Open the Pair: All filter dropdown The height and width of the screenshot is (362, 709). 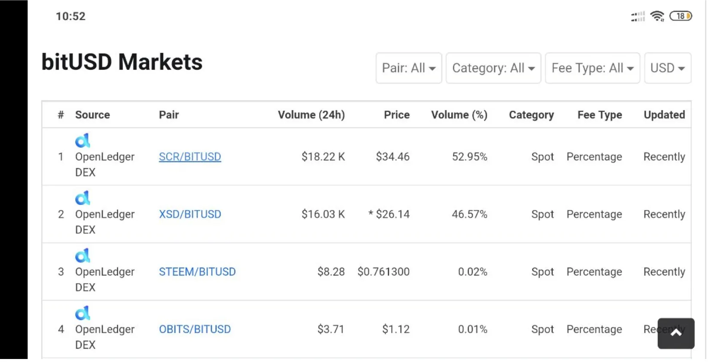point(408,68)
